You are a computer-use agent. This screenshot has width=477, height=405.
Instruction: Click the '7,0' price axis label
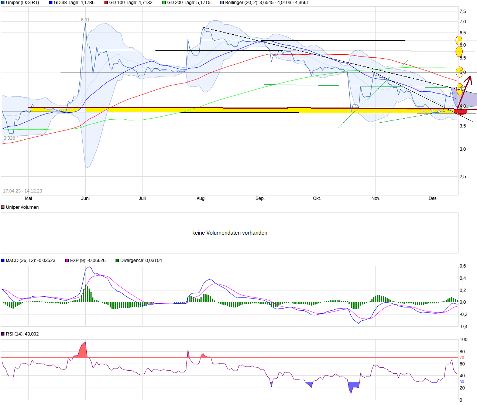[x=463, y=22]
